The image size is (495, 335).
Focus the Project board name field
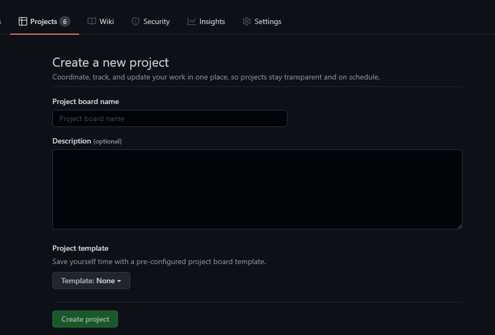170,118
